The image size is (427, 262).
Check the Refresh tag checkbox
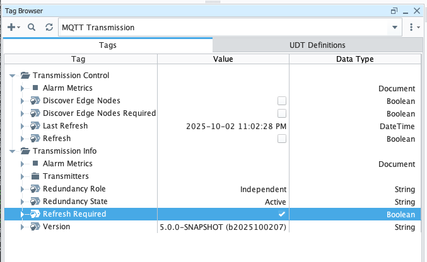tap(282, 139)
